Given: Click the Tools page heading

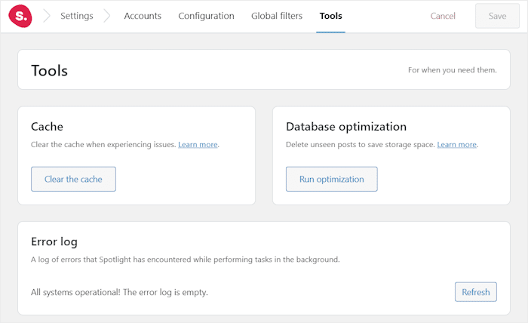Looking at the screenshot, I should (50, 70).
